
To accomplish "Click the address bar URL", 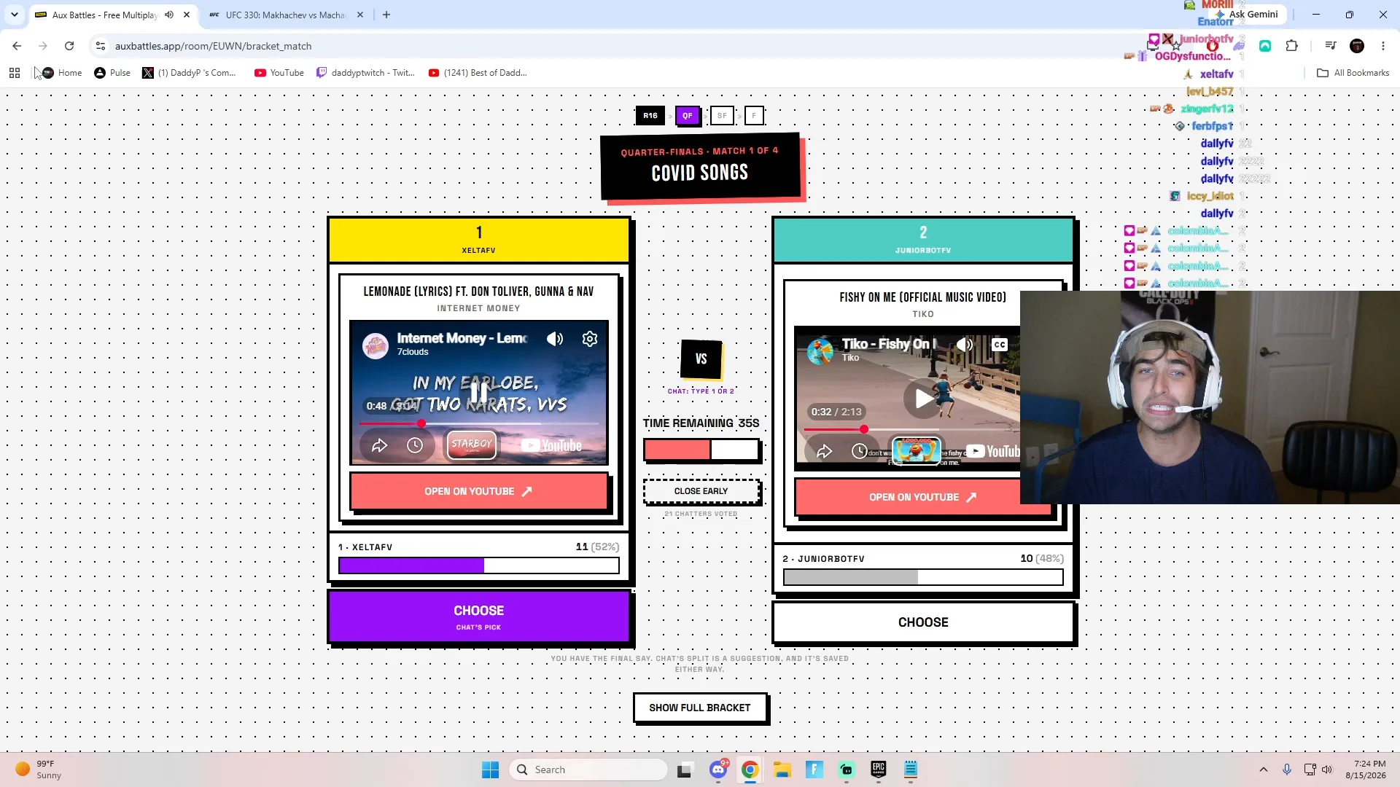I will click(213, 46).
